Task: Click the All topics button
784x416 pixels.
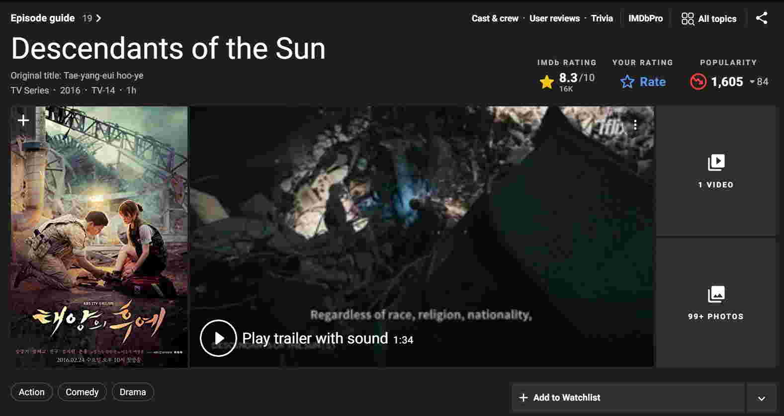Action: point(709,19)
